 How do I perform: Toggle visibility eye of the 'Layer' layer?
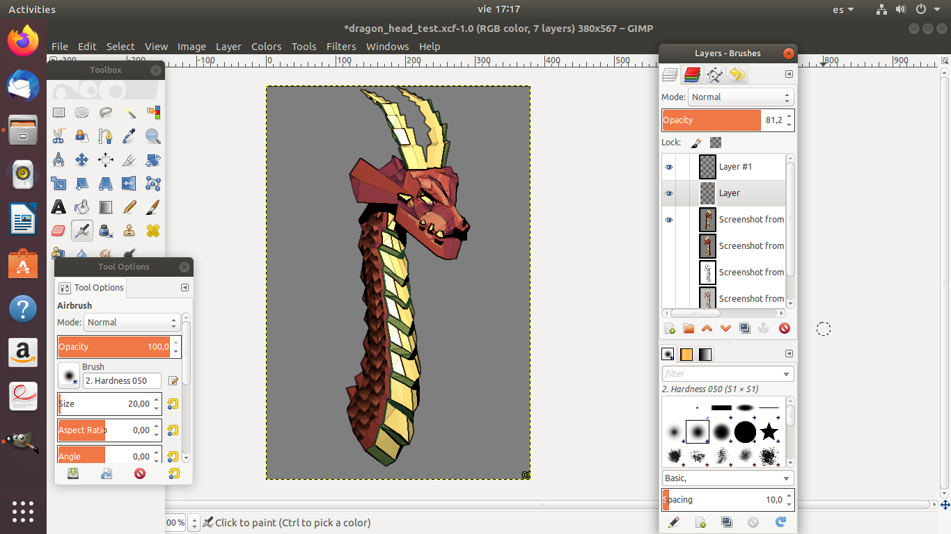point(669,193)
